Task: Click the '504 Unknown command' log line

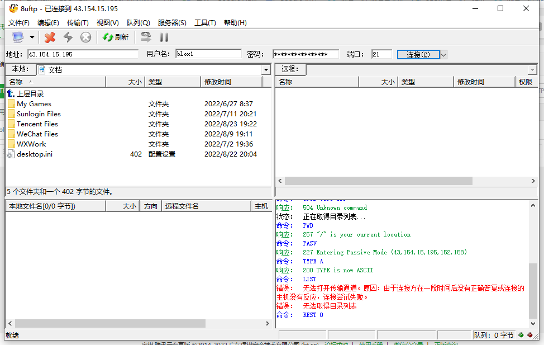Action: [335, 208]
